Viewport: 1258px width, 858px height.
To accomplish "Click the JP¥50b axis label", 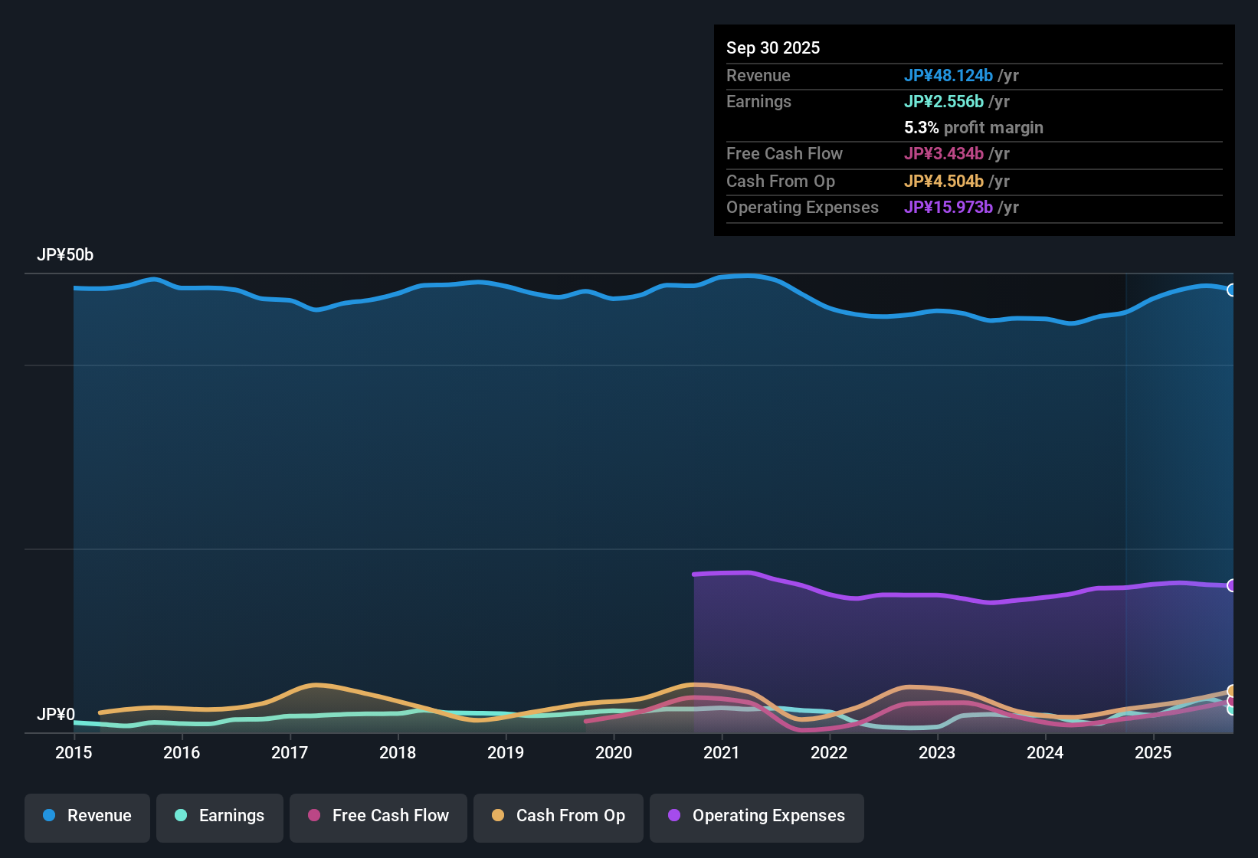I will tap(66, 254).
